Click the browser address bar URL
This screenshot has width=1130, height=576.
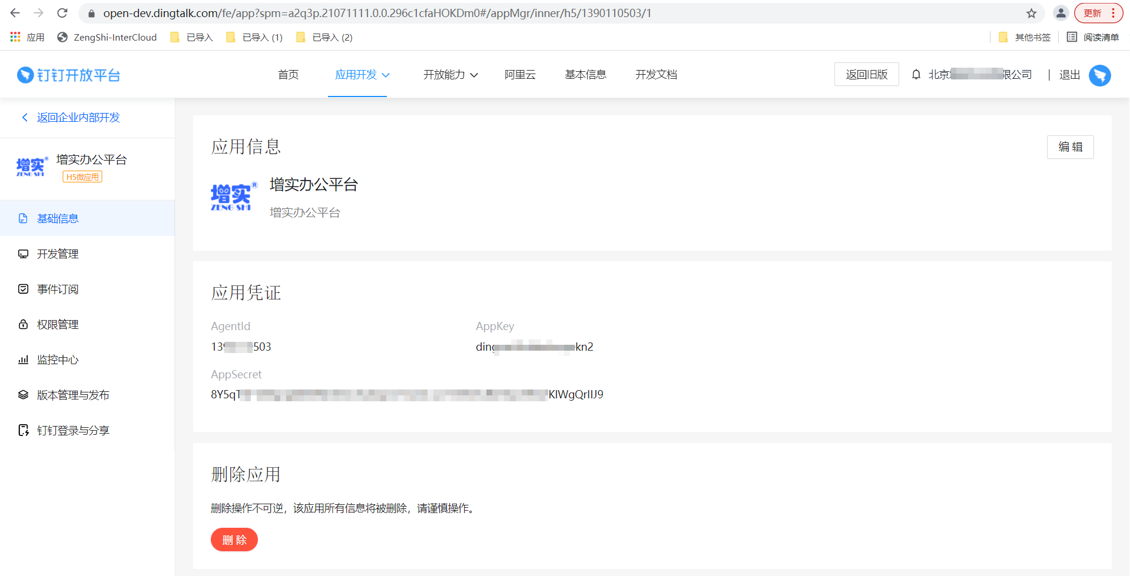tap(377, 13)
